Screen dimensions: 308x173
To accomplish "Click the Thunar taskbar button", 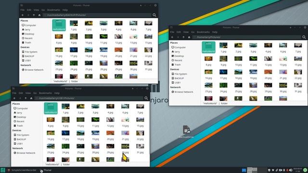I will [46, 170].
